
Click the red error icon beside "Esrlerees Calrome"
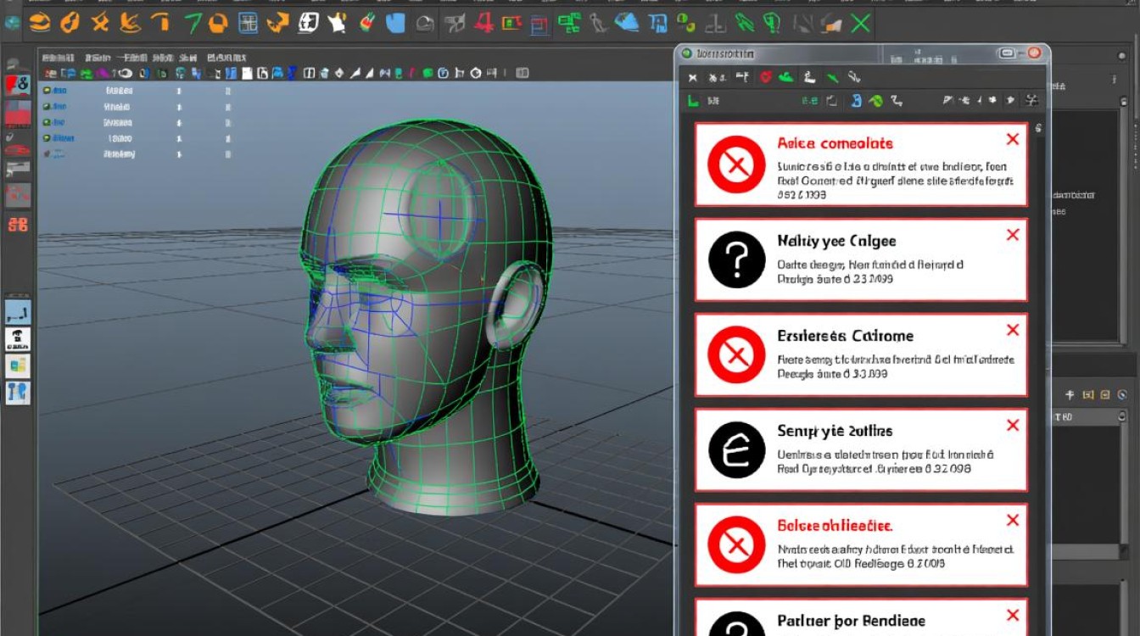click(x=736, y=354)
